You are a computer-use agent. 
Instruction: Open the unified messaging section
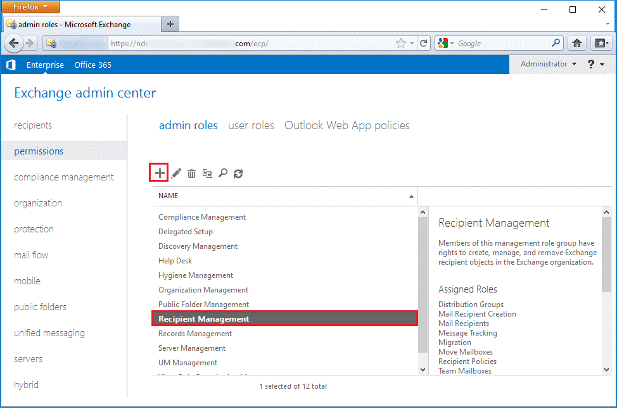point(49,333)
